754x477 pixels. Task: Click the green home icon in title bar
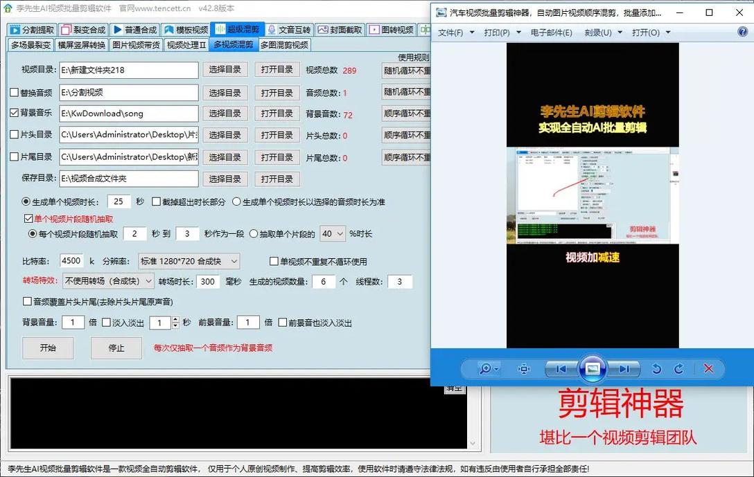[x=8, y=8]
